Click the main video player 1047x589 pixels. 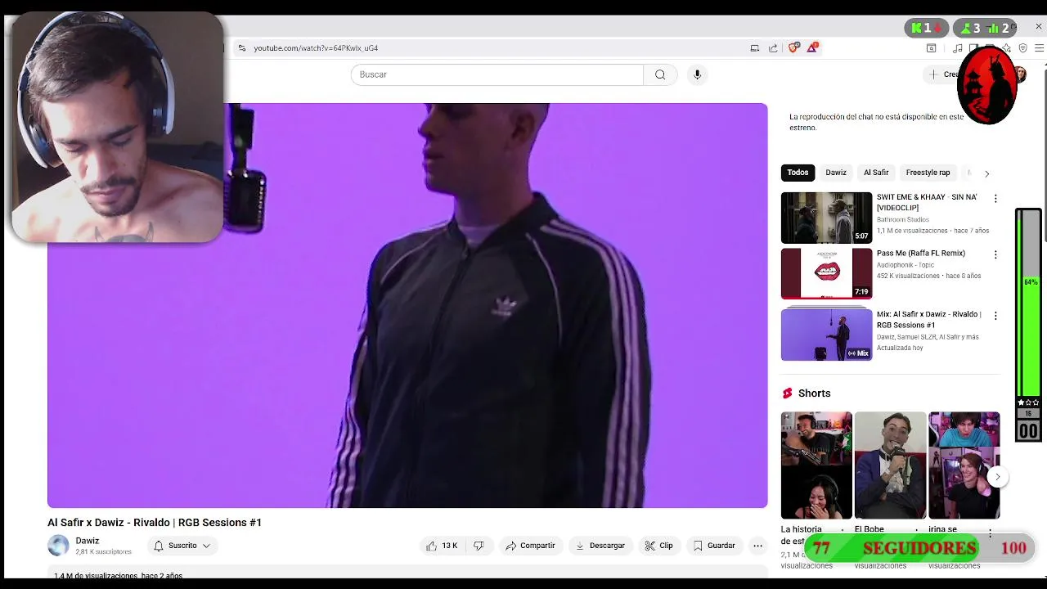[x=407, y=305]
